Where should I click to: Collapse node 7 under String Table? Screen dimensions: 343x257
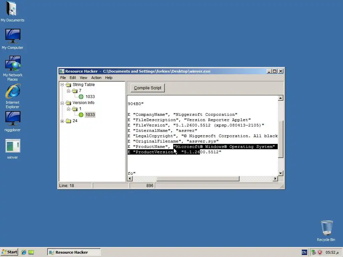point(68,91)
